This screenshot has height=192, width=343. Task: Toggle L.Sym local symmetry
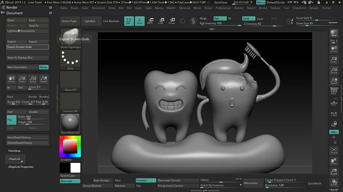[334, 114]
